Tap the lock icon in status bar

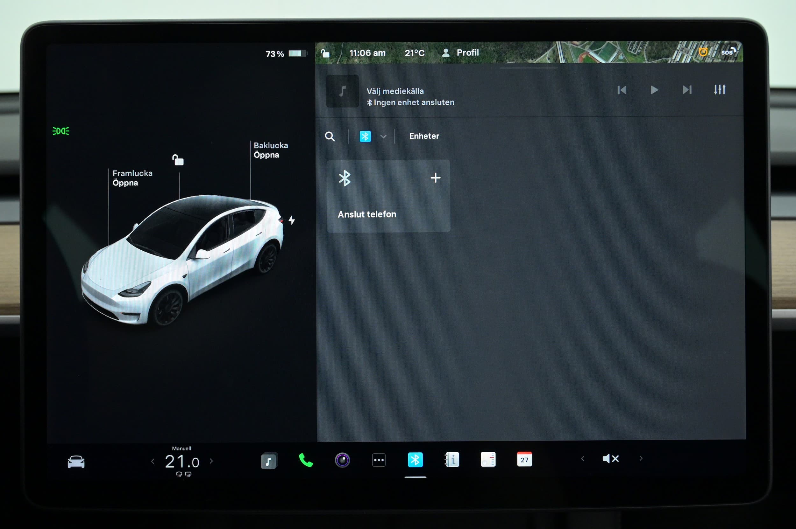pyautogui.click(x=325, y=53)
